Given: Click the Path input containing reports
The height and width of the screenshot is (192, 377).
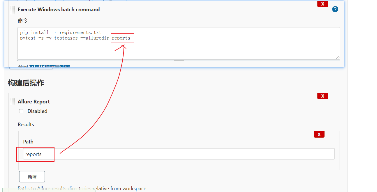Looking at the screenshot, I should click(179, 154).
